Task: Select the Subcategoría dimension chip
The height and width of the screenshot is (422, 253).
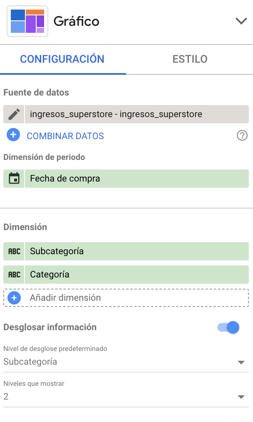Action: coord(136,251)
